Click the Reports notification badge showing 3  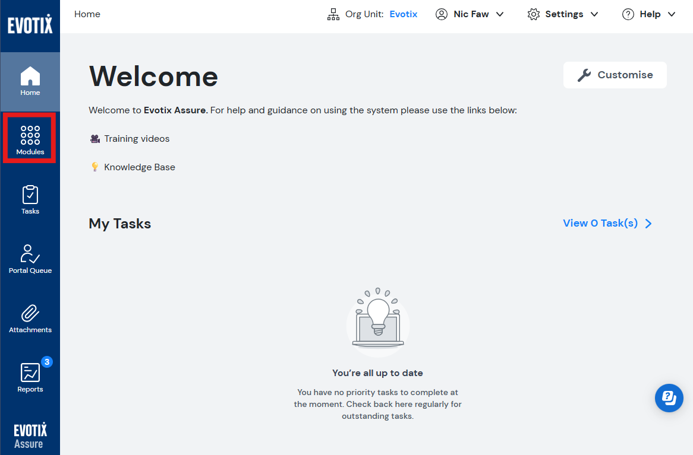[47, 362]
